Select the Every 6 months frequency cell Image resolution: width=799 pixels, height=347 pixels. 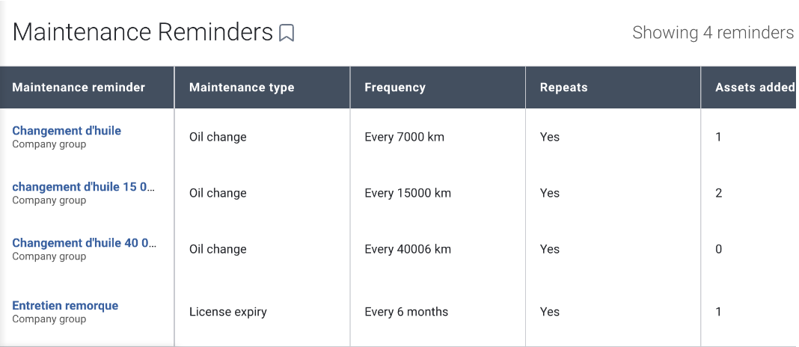[407, 312]
